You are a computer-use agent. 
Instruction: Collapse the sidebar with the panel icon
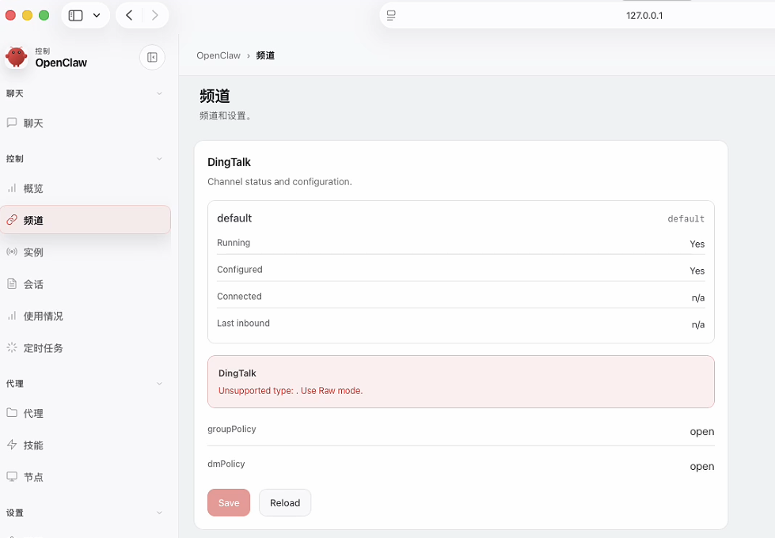[152, 57]
